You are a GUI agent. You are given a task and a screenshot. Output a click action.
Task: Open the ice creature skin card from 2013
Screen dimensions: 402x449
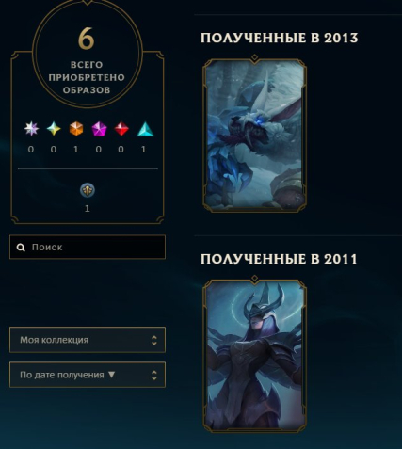tap(254, 134)
